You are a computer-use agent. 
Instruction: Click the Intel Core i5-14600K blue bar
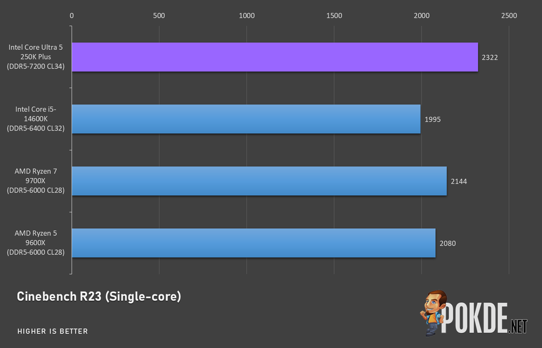click(x=246, y=119)
